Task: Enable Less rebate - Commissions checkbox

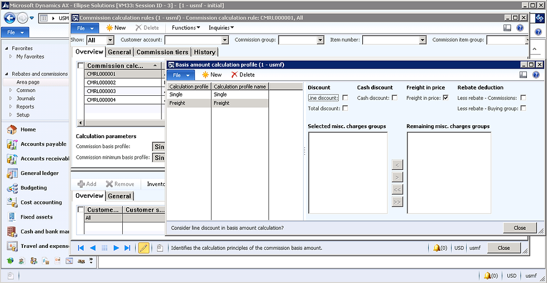Action: coord(524,98)
